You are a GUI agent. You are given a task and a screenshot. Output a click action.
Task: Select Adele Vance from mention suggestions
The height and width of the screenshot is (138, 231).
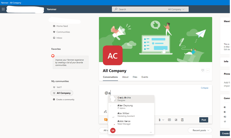(131, 122)
